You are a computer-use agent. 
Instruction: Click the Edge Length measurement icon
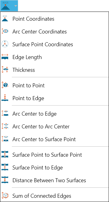pos(5,57)
